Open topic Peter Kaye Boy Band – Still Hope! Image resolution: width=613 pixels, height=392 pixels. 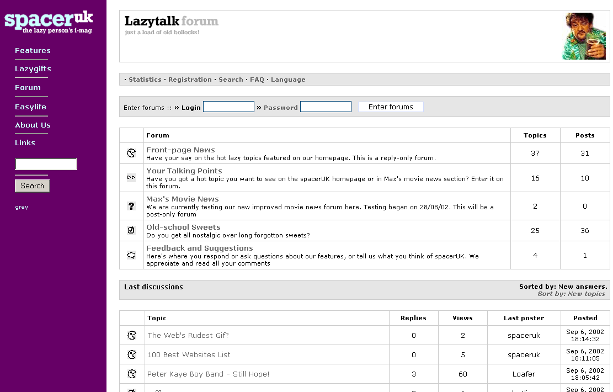(x=209, y=374)
